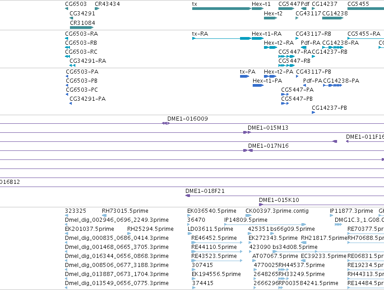The height and width of the screenshot is (290, 384).
Task: Click the CG34291-PA protein label
Action: pyautogui.click(x=88, y=99)
